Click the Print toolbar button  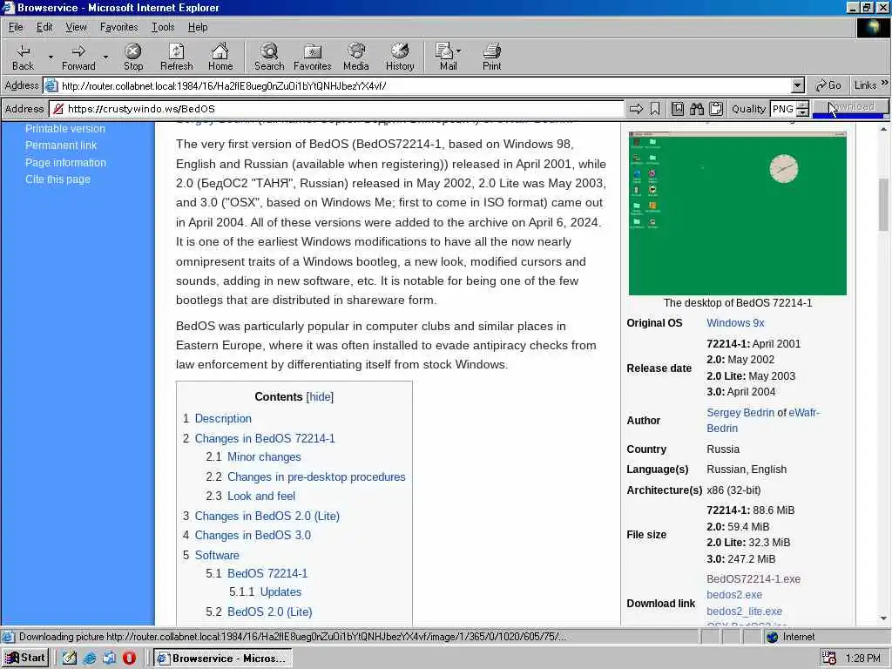tap(491, 57)
